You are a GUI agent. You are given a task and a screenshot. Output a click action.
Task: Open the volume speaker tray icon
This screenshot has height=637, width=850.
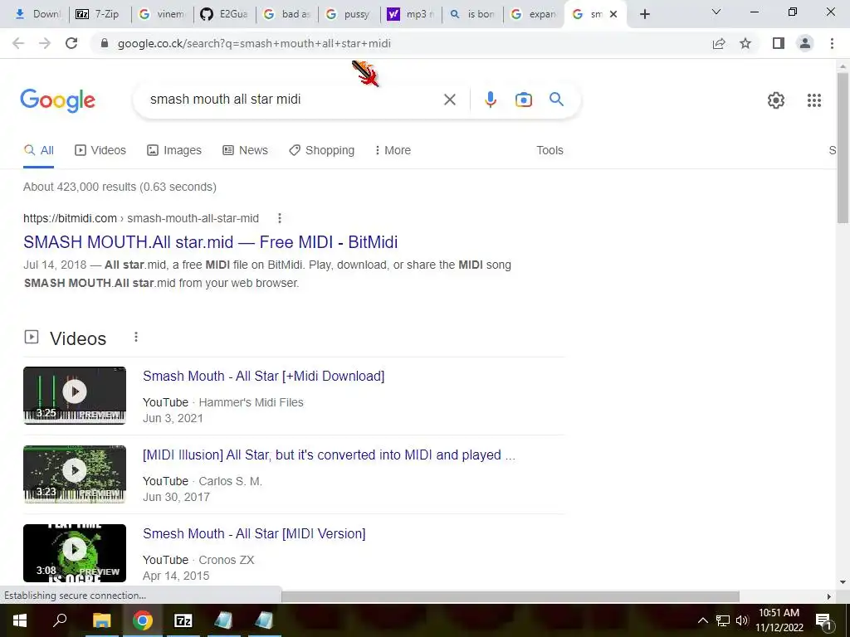tap(741, 620)
